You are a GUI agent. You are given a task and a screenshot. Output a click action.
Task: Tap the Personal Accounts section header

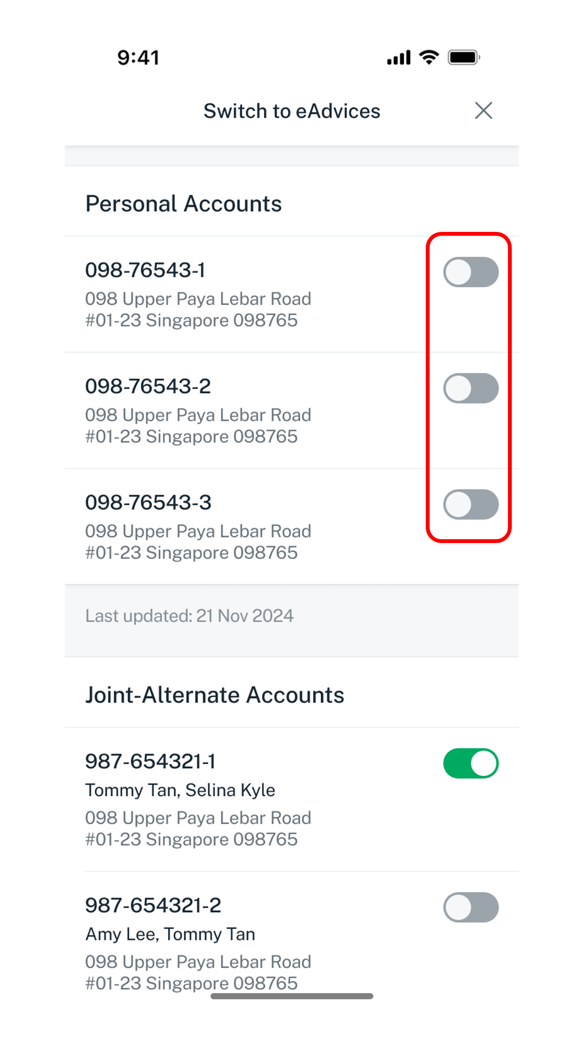pyautogui.click(x=184, y=203)
